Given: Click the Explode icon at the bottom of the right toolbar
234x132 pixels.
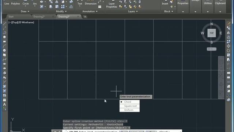Looking at the screenshot, I should 229,100.
